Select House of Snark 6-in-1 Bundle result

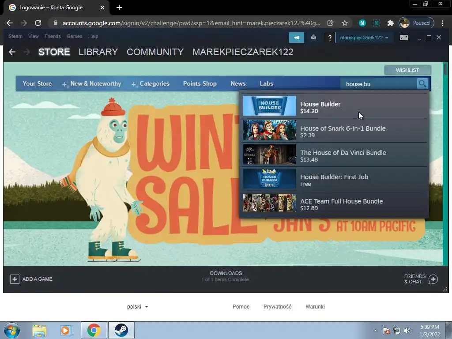click(x=335, y=130)
